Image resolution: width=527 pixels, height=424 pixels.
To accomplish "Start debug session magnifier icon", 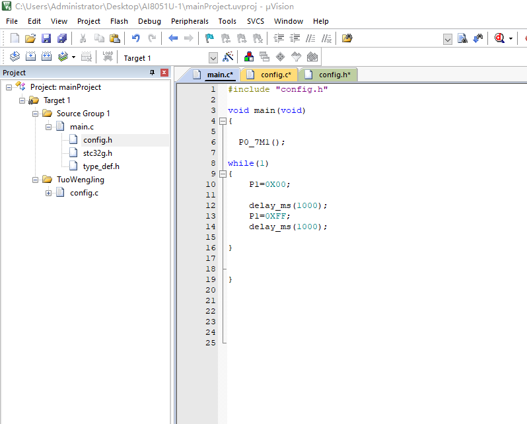I will 499,38.
